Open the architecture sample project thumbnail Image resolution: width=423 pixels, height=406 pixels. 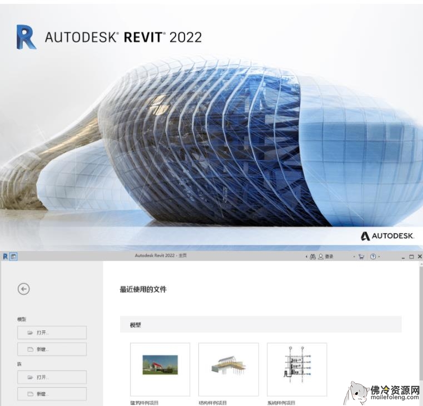[160, 369]
